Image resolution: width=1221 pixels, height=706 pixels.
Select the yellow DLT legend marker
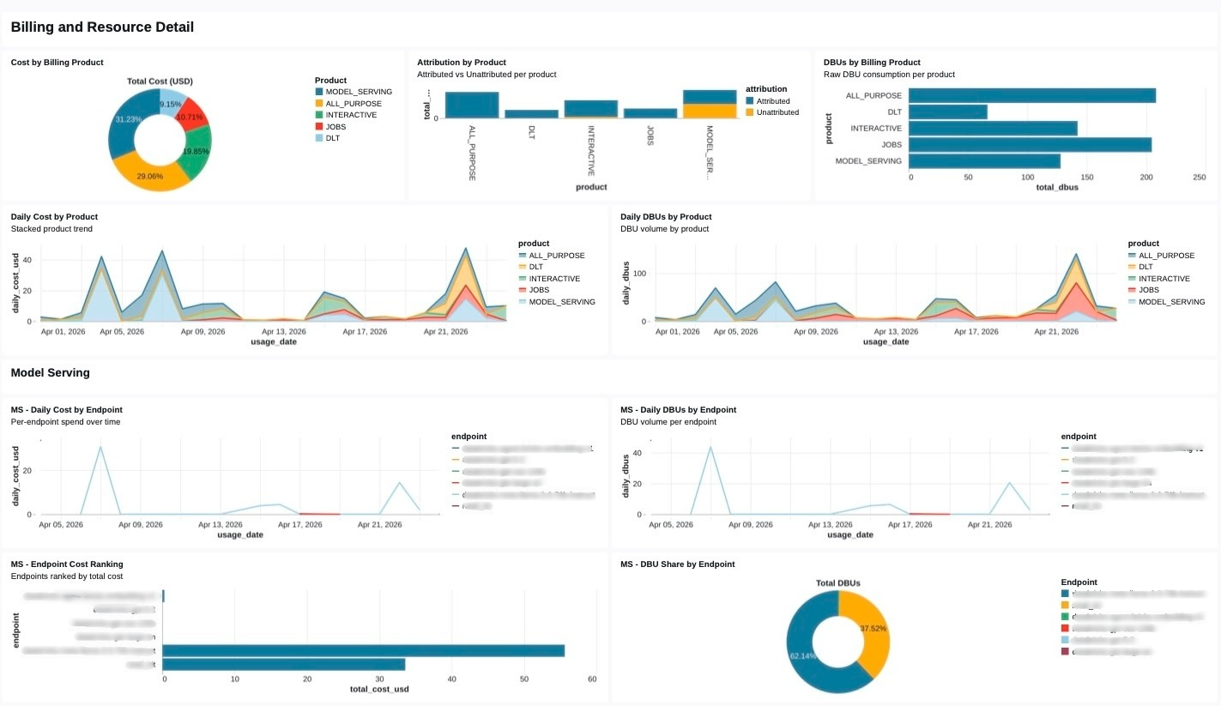click(320, 137)
